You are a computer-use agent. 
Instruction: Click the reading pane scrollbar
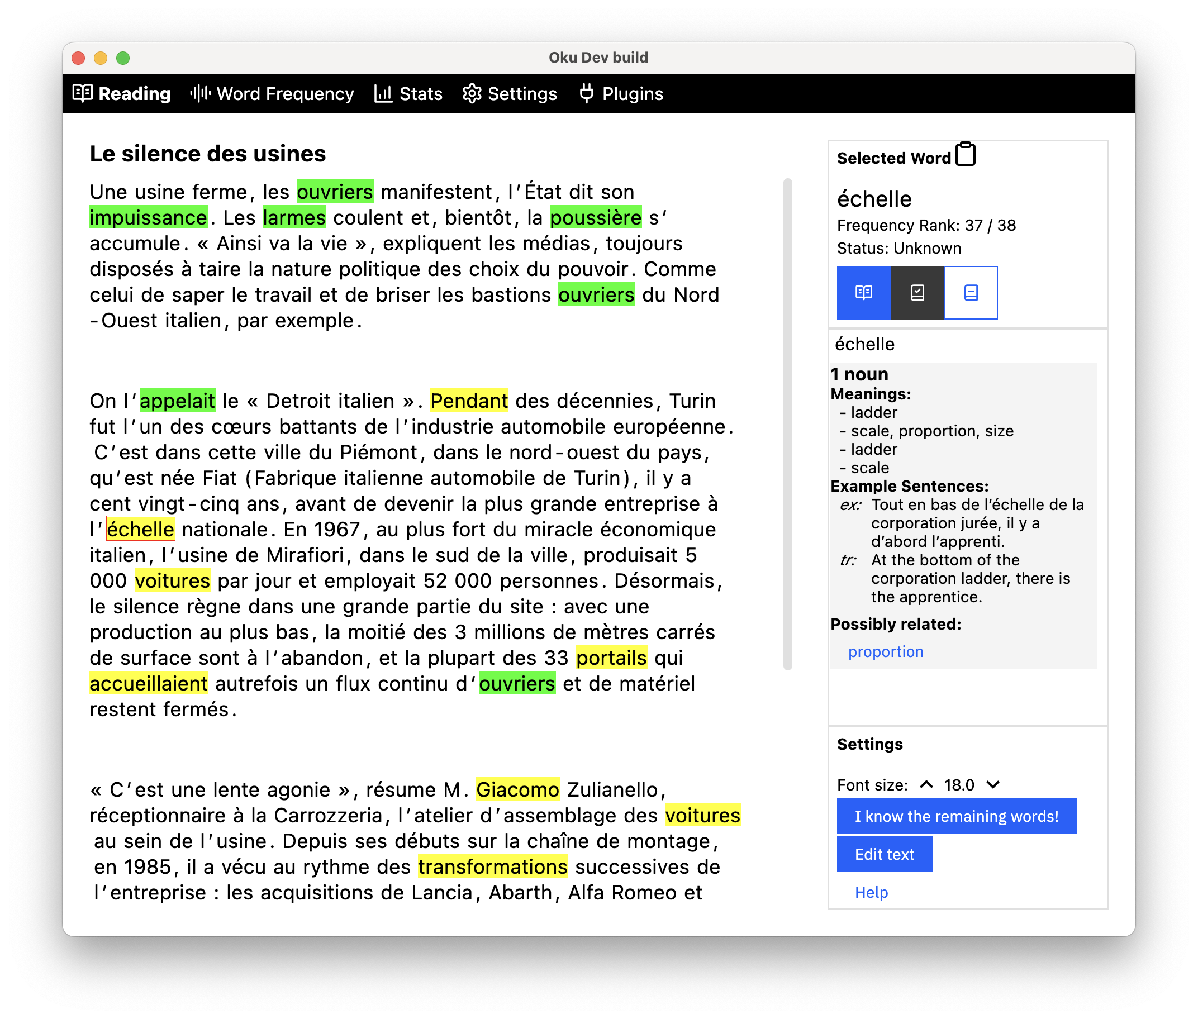[787, 424]
